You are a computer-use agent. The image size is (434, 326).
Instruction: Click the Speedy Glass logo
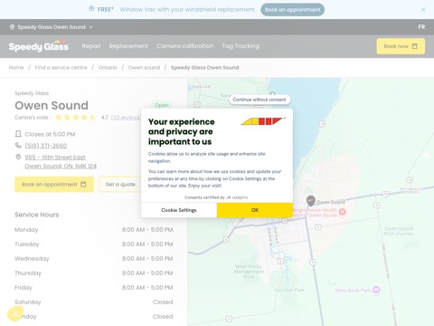point(39,46)
